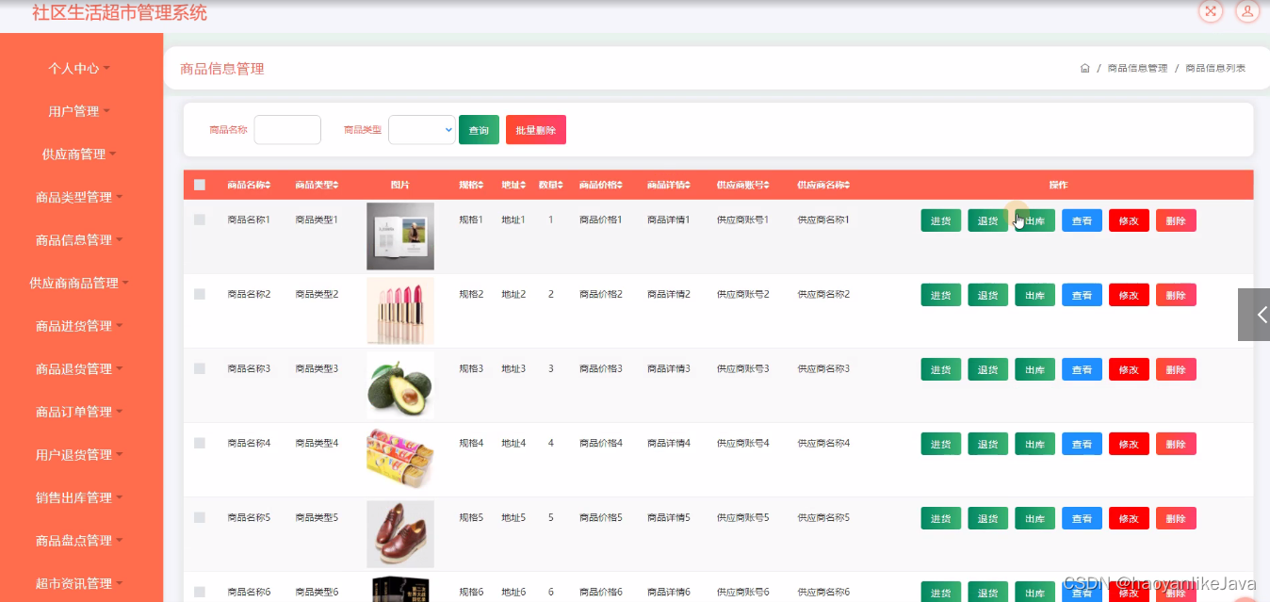The height and width of the screenshot is (602, 1270).
Task: Click the 查询 search button
Action: pos(479,130)
